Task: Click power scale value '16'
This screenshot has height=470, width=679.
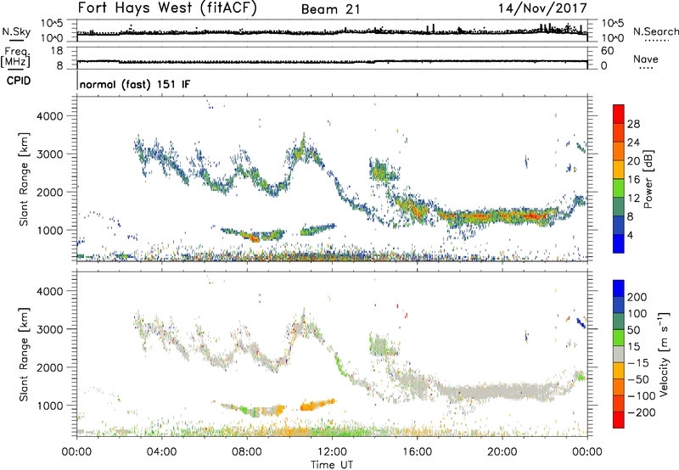Action: pos(633,180)
